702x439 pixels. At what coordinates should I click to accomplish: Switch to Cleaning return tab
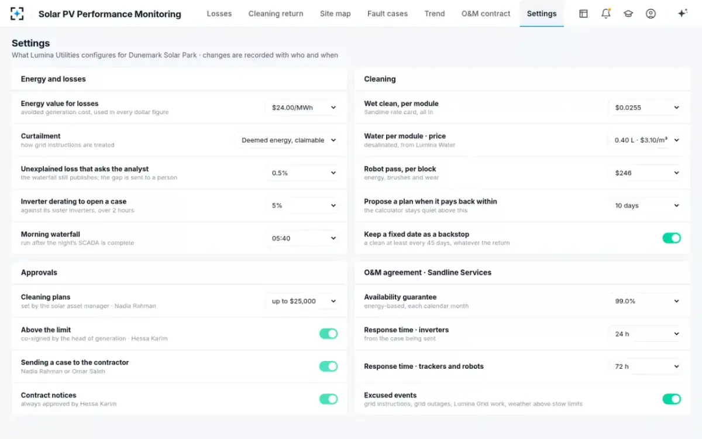tap(276, 13)
